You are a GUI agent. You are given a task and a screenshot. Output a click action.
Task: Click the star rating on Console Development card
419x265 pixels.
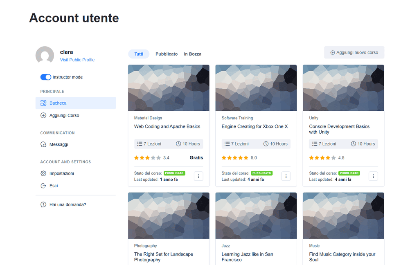(x=322, y=158)
